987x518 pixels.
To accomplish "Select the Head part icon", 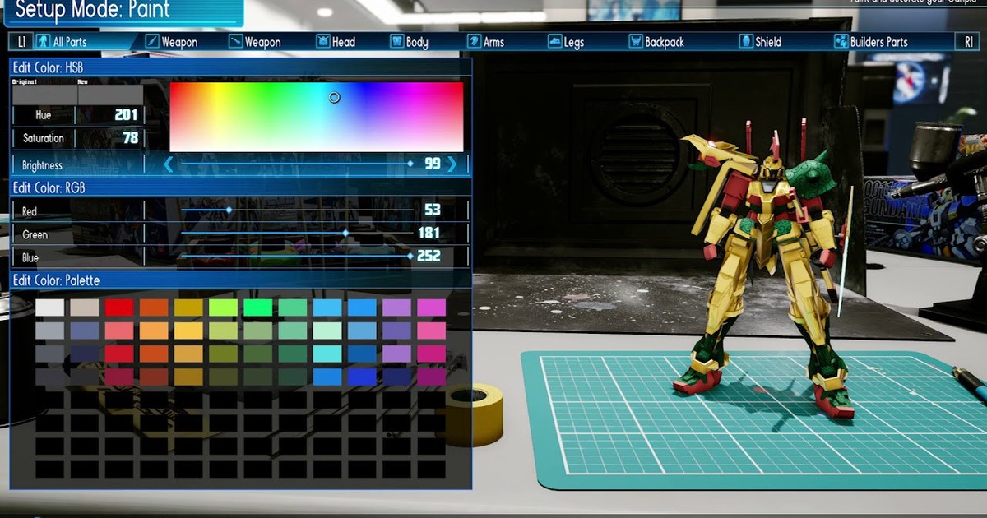I will 324,42.
